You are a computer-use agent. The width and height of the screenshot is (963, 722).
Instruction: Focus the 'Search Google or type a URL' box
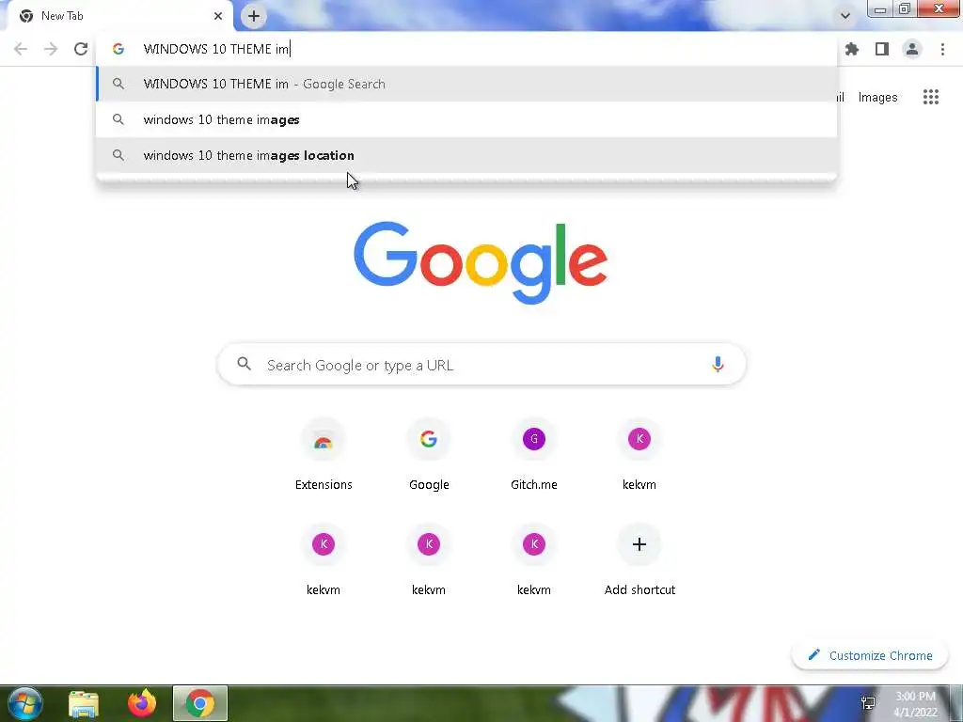tap(482, 365)
